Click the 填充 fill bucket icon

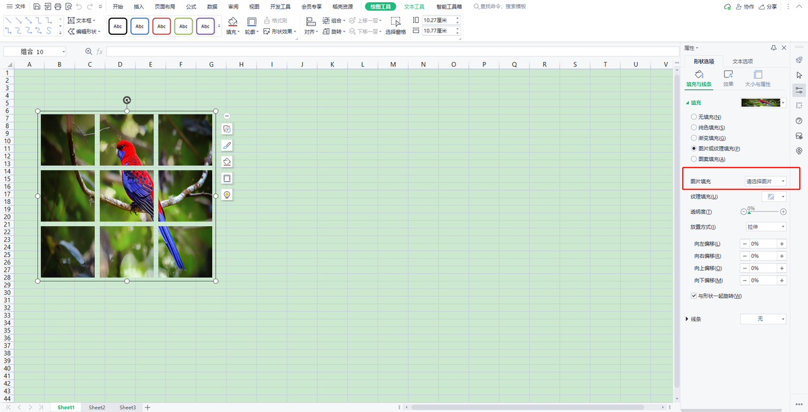point(232,22)
